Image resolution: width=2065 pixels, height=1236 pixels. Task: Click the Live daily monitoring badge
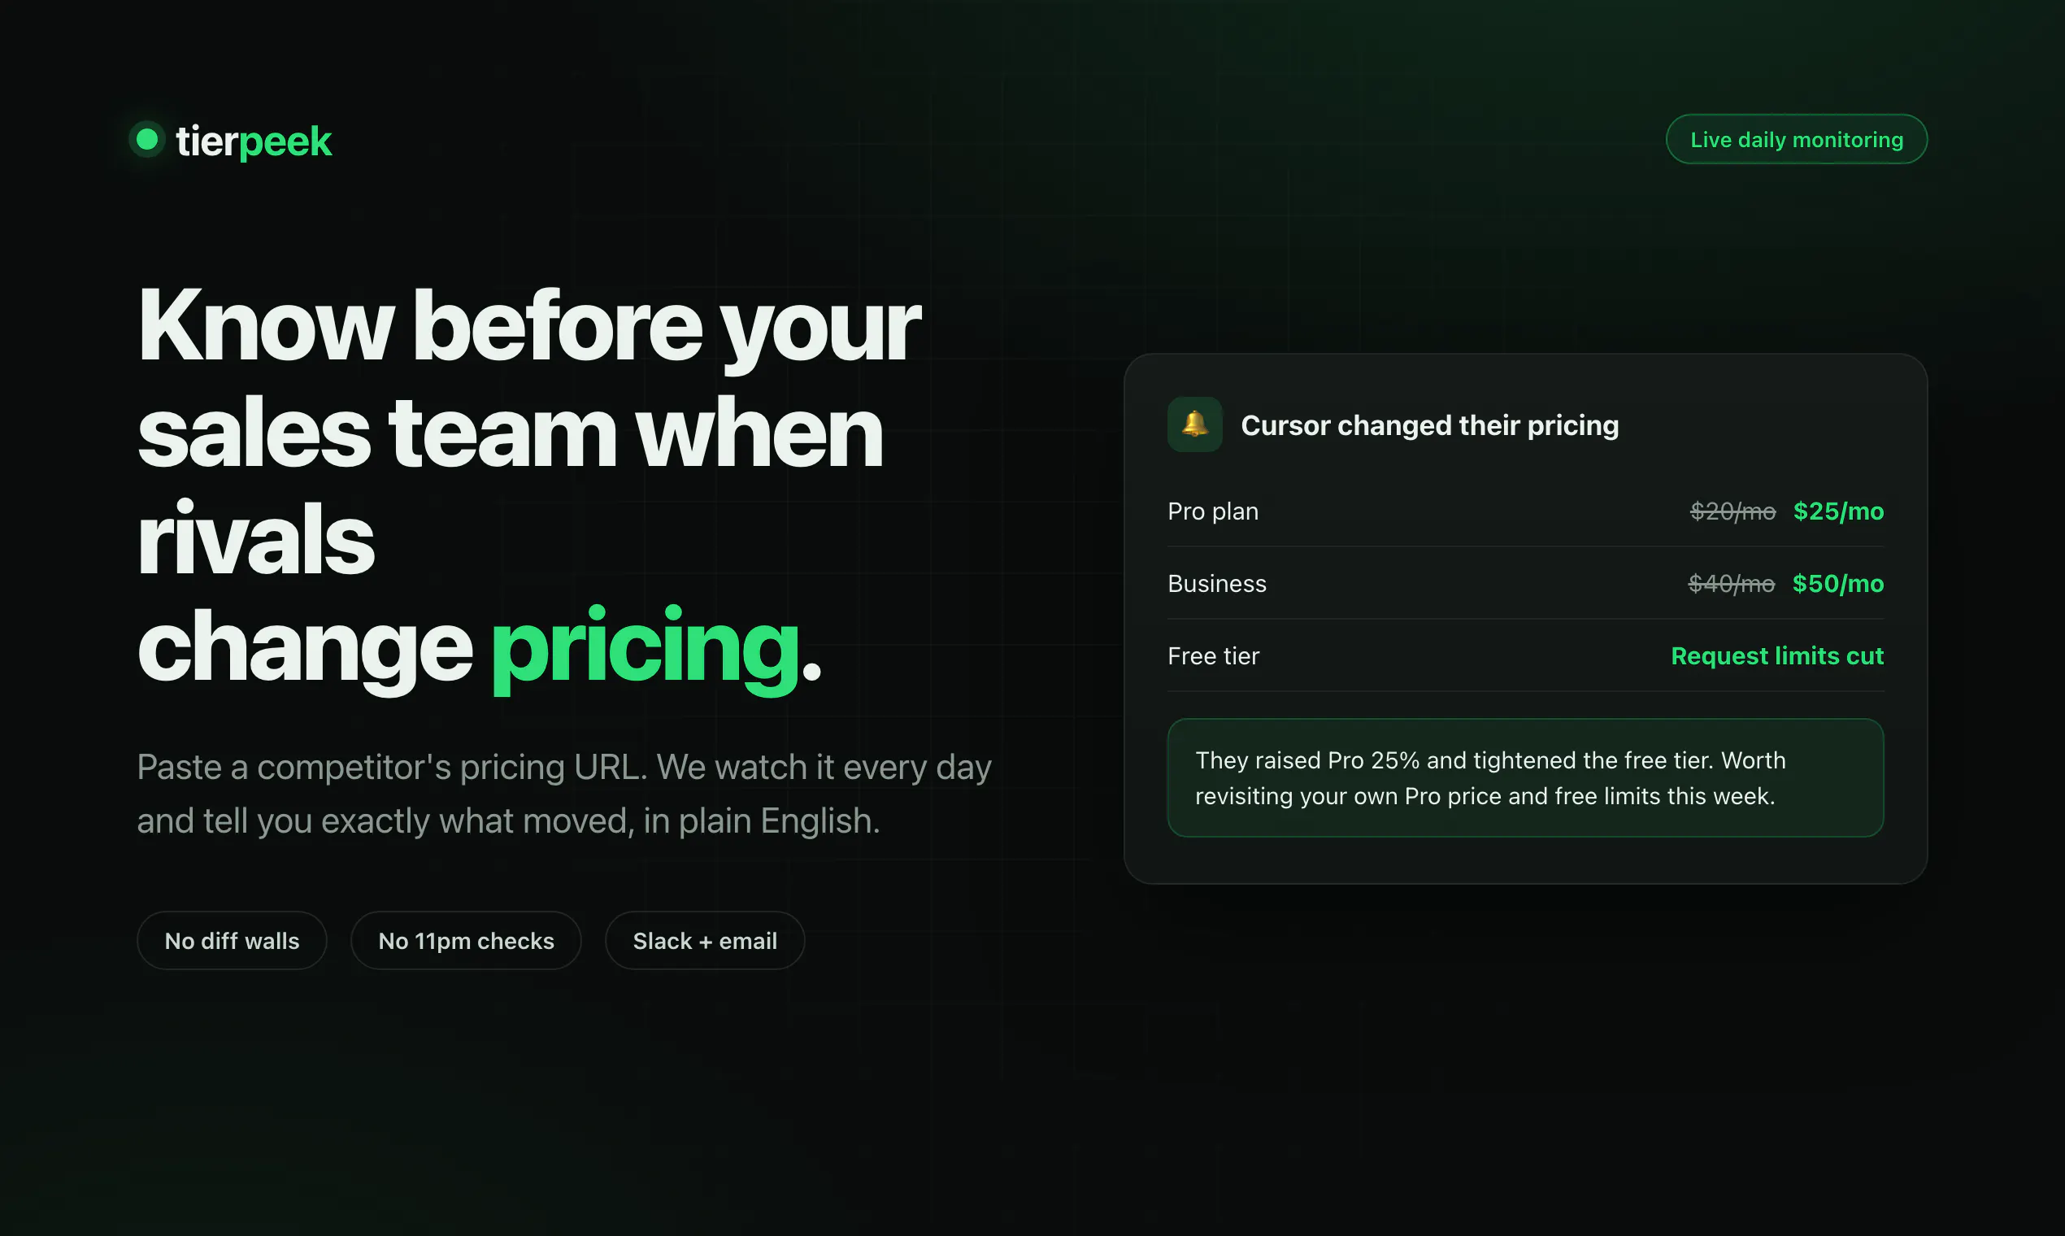[x=1796, y=139]
